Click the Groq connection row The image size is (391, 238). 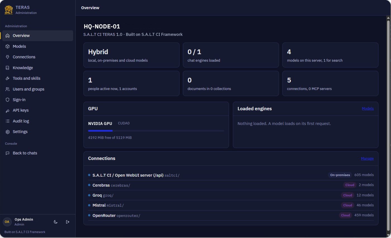click(231, 195)
